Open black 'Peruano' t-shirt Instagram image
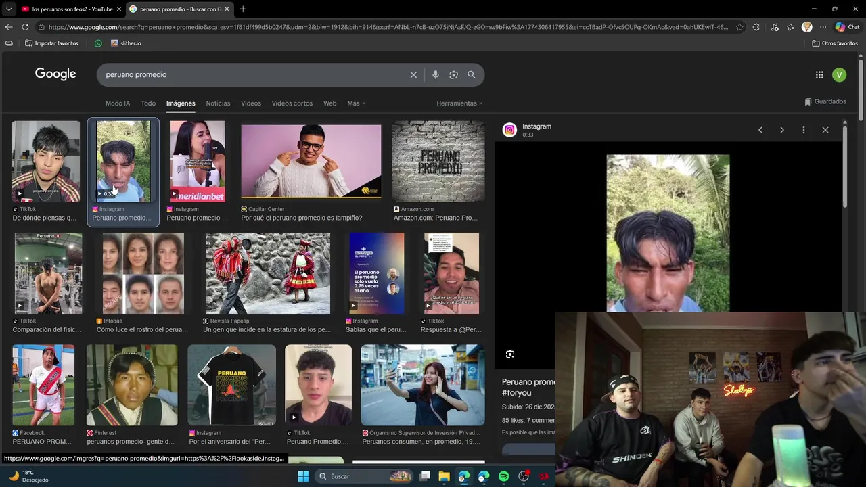Screen dimensions: 866x487 tap(232, 385)
